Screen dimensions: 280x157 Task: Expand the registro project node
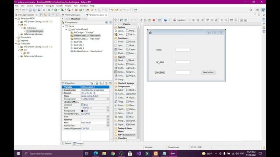(x=16, y=41)
